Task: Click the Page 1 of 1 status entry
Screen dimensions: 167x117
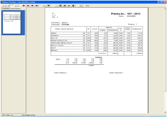Action: [10, 115]
